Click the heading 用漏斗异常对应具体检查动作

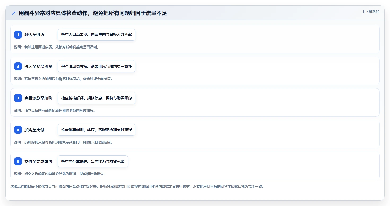point(93,13)
